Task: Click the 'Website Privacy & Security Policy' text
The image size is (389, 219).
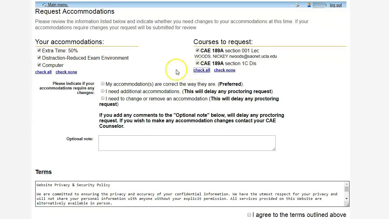Action: (x=73, y=185)
